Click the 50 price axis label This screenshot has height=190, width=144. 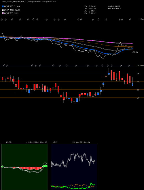[138, 90]
